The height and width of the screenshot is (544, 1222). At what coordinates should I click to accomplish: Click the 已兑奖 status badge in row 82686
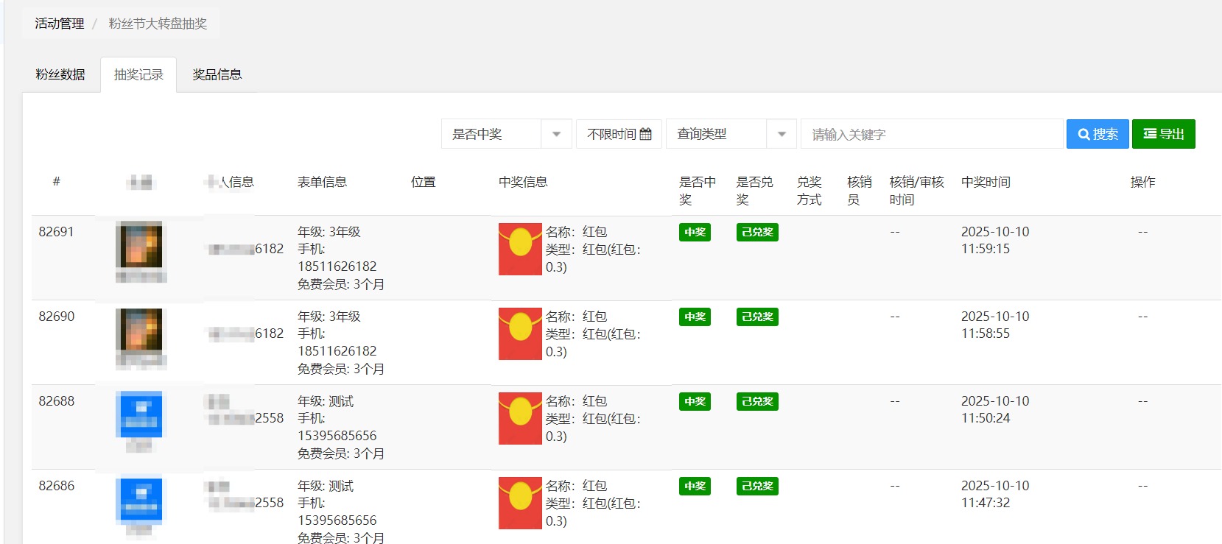(757, 486)
